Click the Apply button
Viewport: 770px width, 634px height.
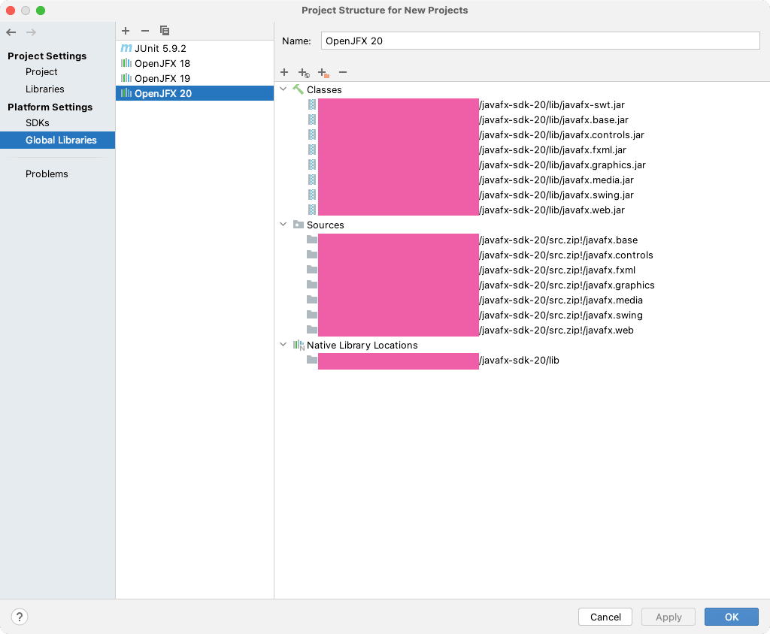coord(668,617)
